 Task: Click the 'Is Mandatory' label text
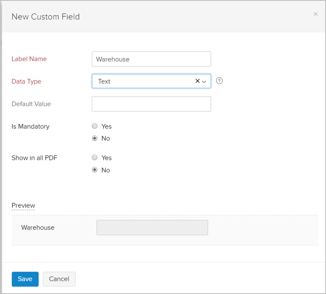click(31, 126)
